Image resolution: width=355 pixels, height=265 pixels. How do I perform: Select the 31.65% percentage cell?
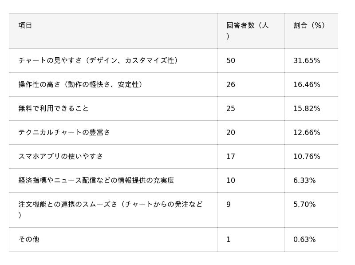(x=307, y=61)
